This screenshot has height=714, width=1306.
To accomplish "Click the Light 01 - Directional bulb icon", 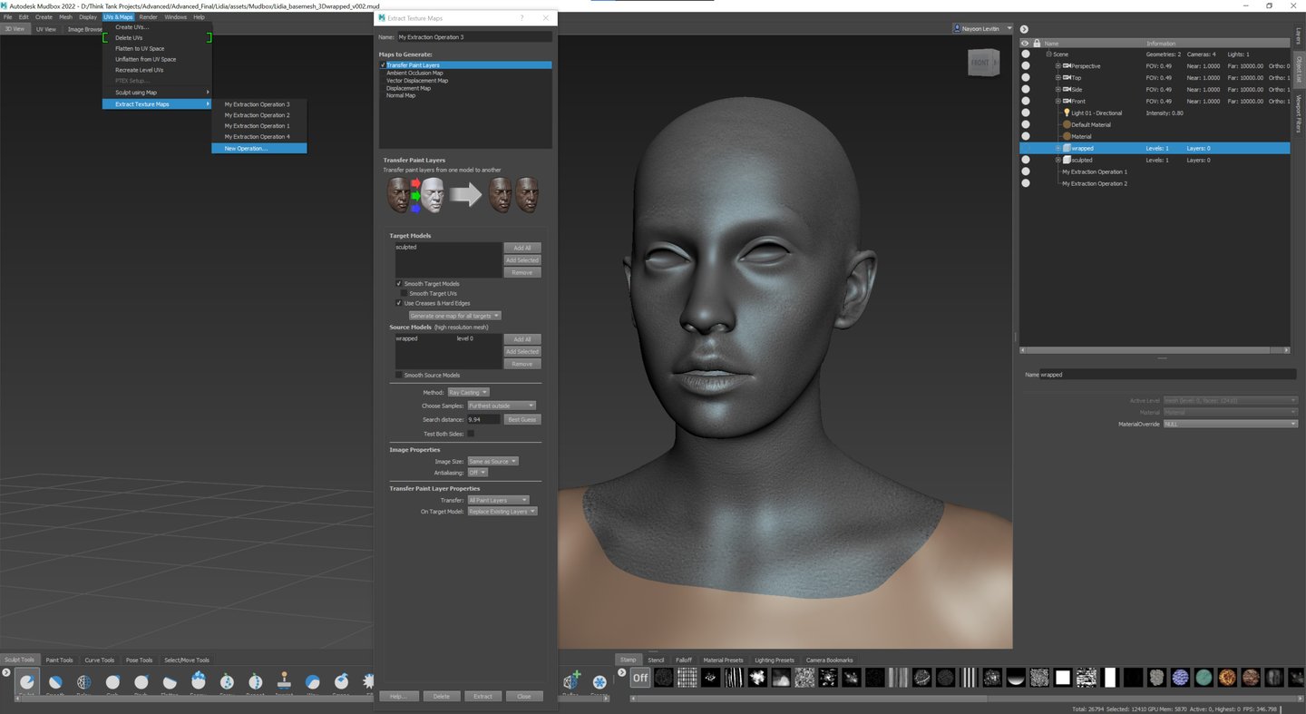I will [1067, 113].
